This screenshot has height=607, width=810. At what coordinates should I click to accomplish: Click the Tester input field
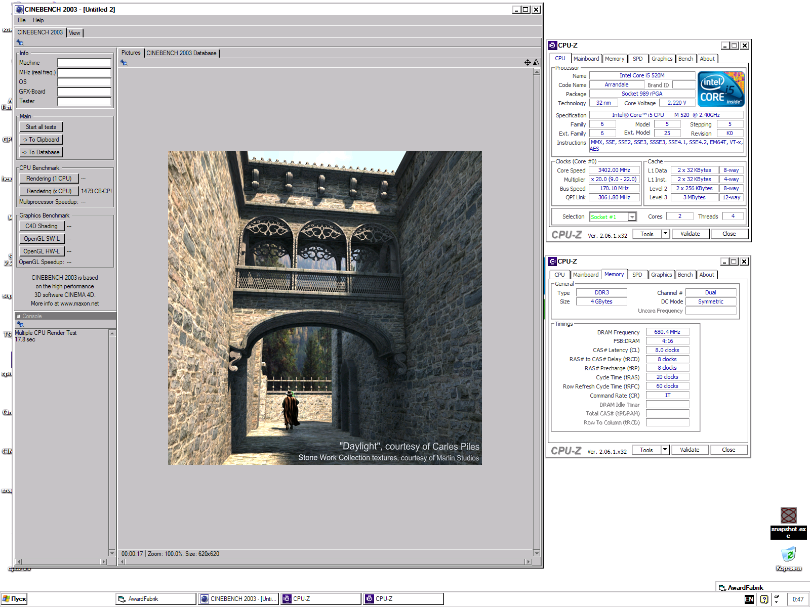coord(85,102)
